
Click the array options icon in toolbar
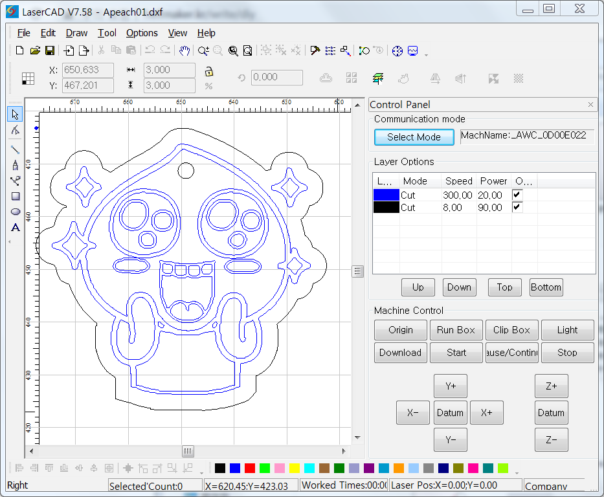pyautogui.click(x=330, y=50)
